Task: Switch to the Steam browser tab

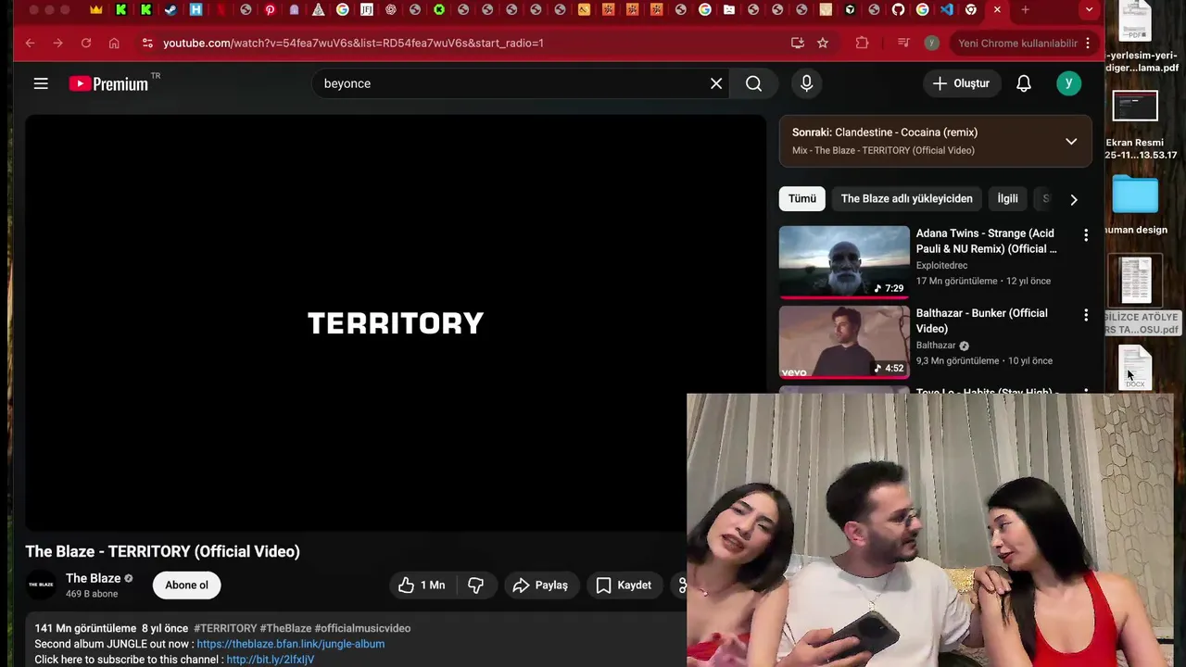Action: click(170, 9)
